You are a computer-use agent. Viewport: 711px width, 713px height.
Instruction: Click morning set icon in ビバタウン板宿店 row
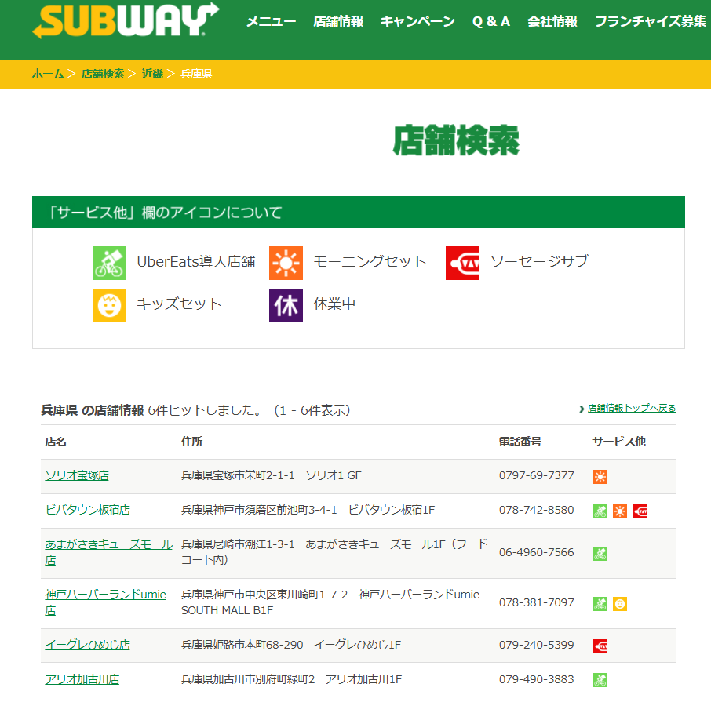coord(619,511)
